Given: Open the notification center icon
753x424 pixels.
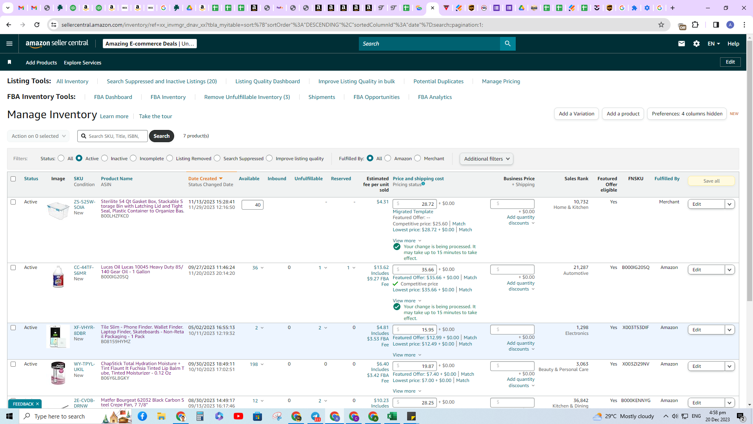Looking at the screenshot, I should tap(741, 417).
